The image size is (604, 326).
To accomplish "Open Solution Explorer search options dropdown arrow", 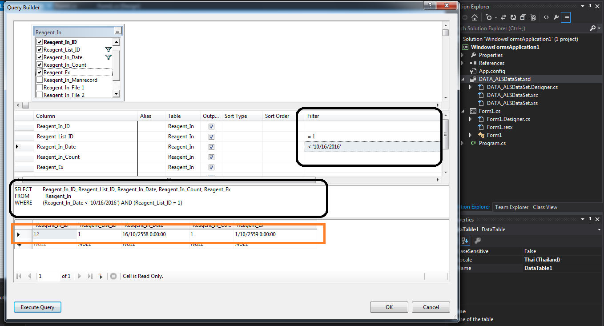I will pos(599,28).
